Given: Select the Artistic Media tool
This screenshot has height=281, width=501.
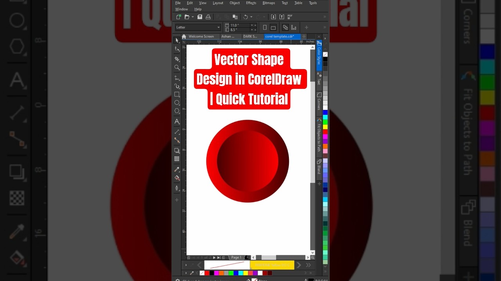Looking at the screenshot, I should [x=177, y=86].
